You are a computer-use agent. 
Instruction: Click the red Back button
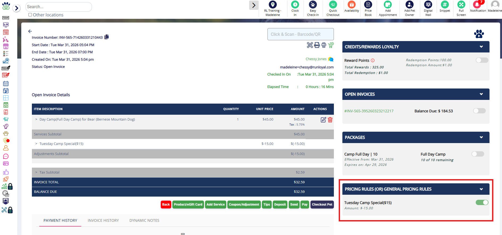point(166,205)
